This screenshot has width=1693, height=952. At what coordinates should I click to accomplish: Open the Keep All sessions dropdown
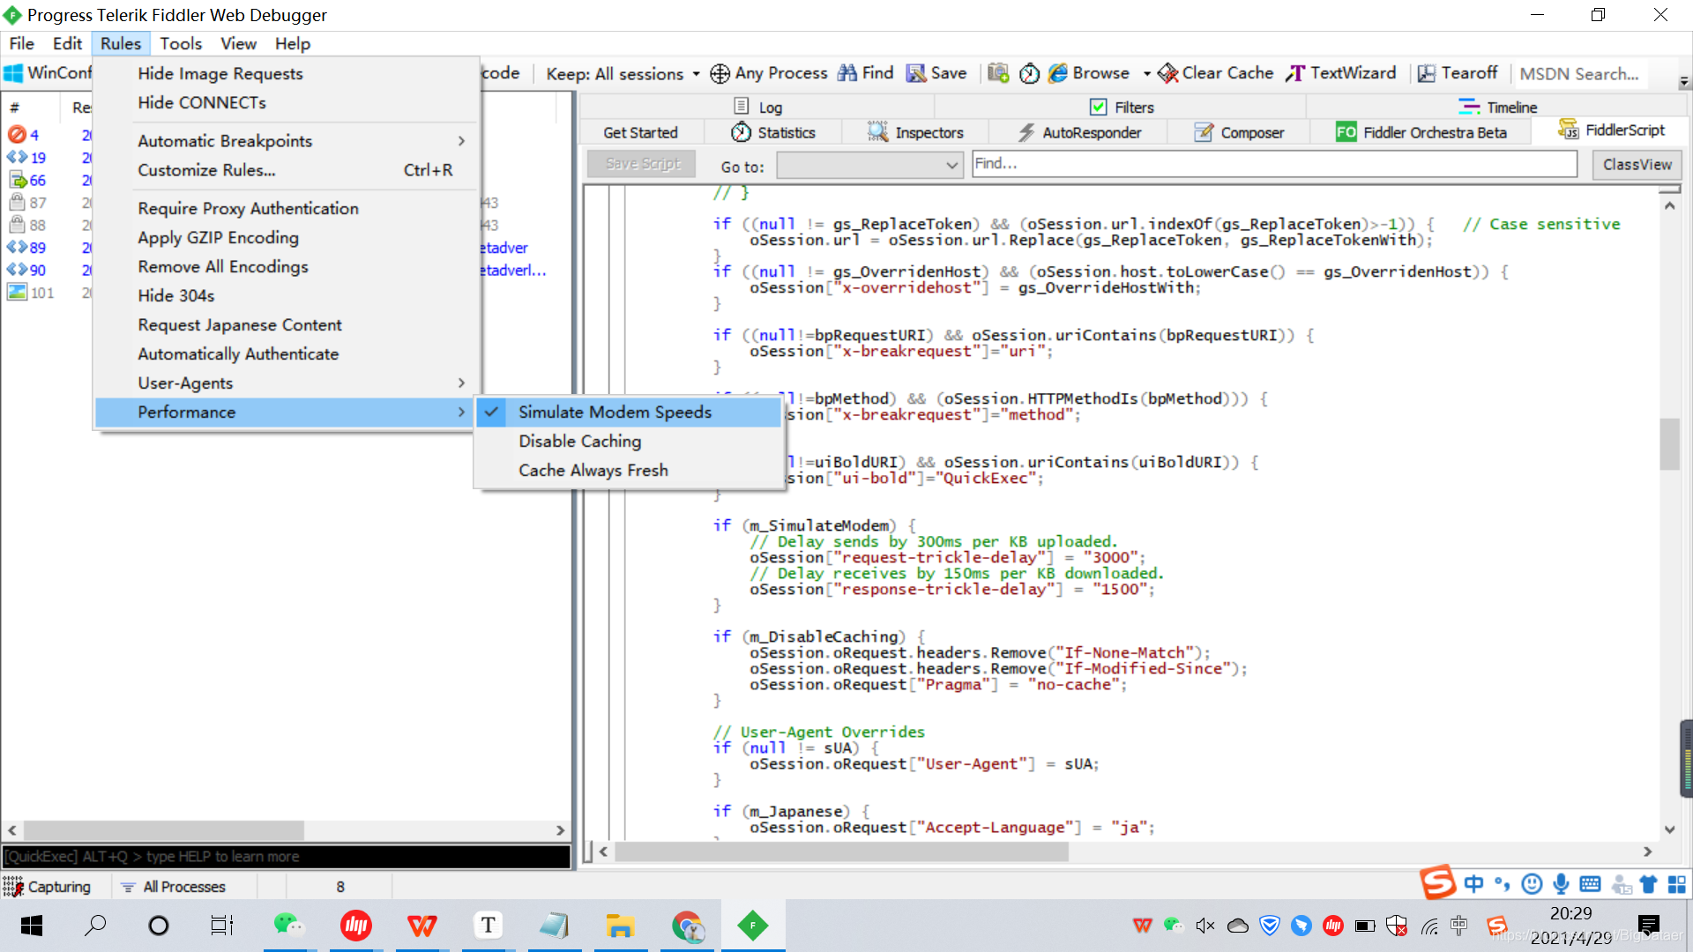623,74
